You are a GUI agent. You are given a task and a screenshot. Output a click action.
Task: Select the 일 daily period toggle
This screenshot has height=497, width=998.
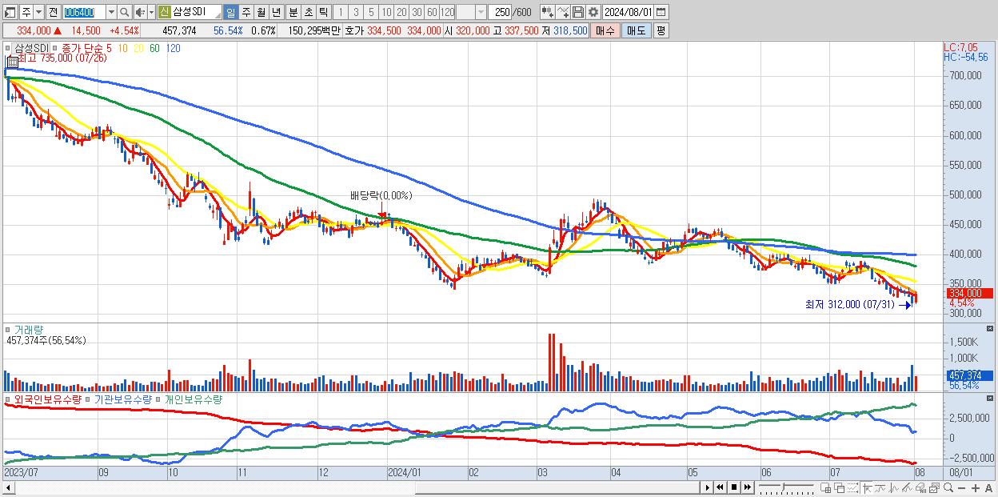[x=230, y=13]
